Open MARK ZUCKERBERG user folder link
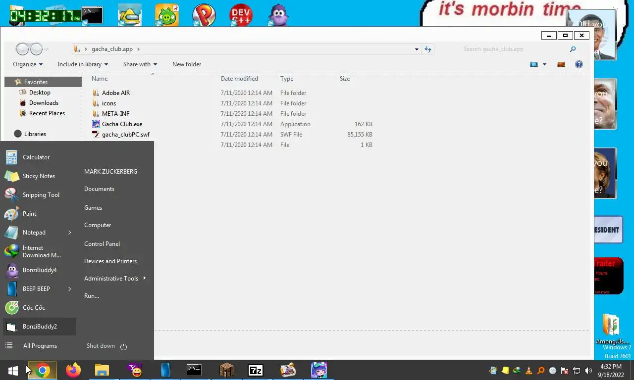This screenshot has width=634, height=380. pos(110,172)
